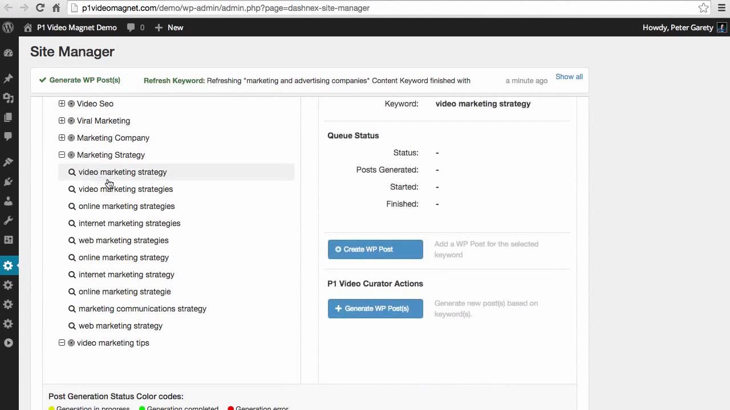Screen dimensions: 730x410
Task: Select the online marketing strategie keyword
Action: 125,292
